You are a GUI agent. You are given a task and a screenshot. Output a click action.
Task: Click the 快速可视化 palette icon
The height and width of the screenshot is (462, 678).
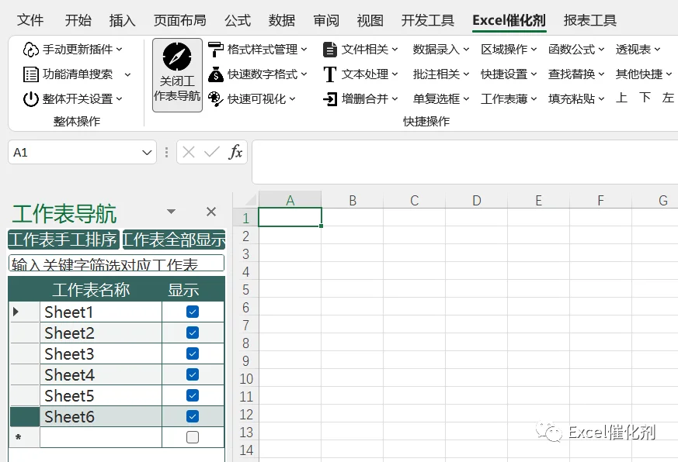click(x=215, y=99)
